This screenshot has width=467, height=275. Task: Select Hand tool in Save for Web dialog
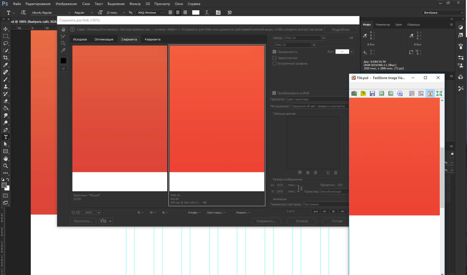coord(64,29)
